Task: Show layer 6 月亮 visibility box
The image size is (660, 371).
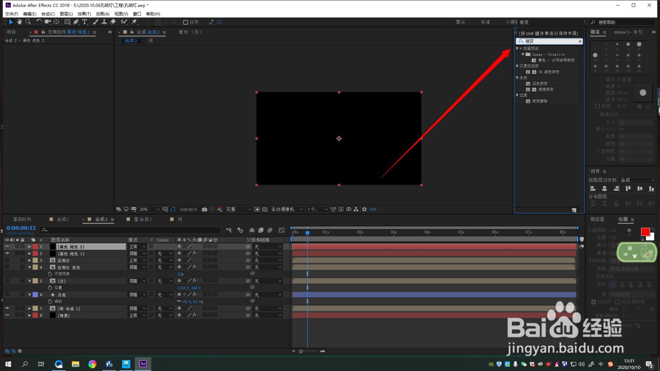Action: (x=7, y=295)
